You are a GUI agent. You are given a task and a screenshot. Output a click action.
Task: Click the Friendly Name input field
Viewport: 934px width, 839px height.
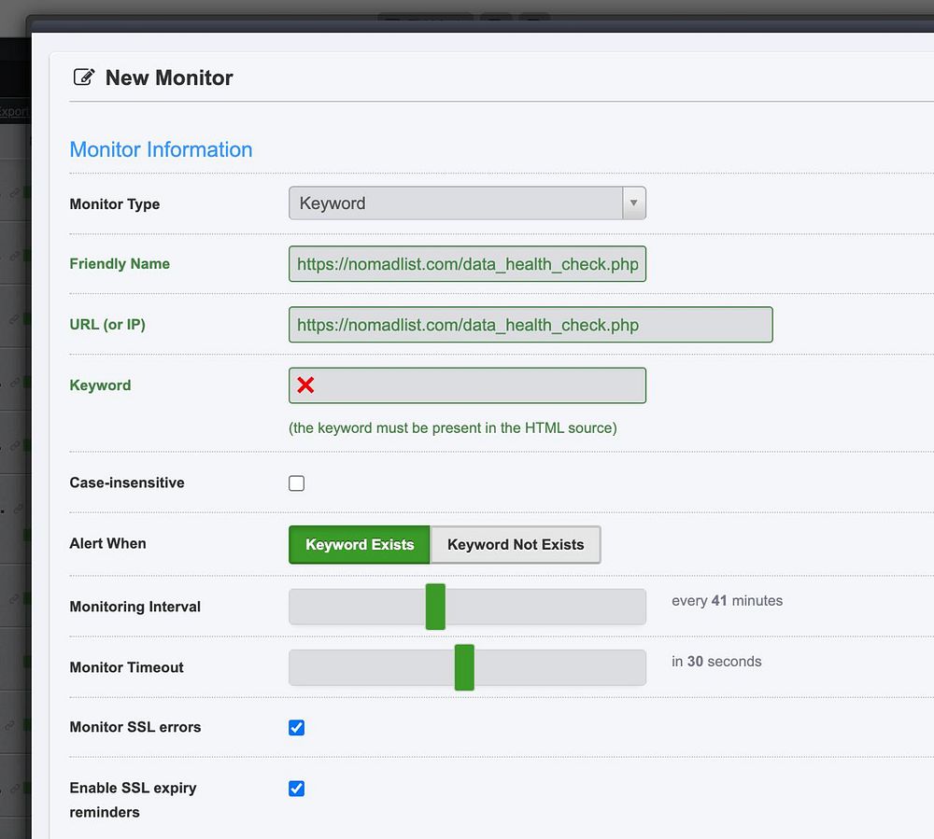pyautogui.click(x=467, y=263)
